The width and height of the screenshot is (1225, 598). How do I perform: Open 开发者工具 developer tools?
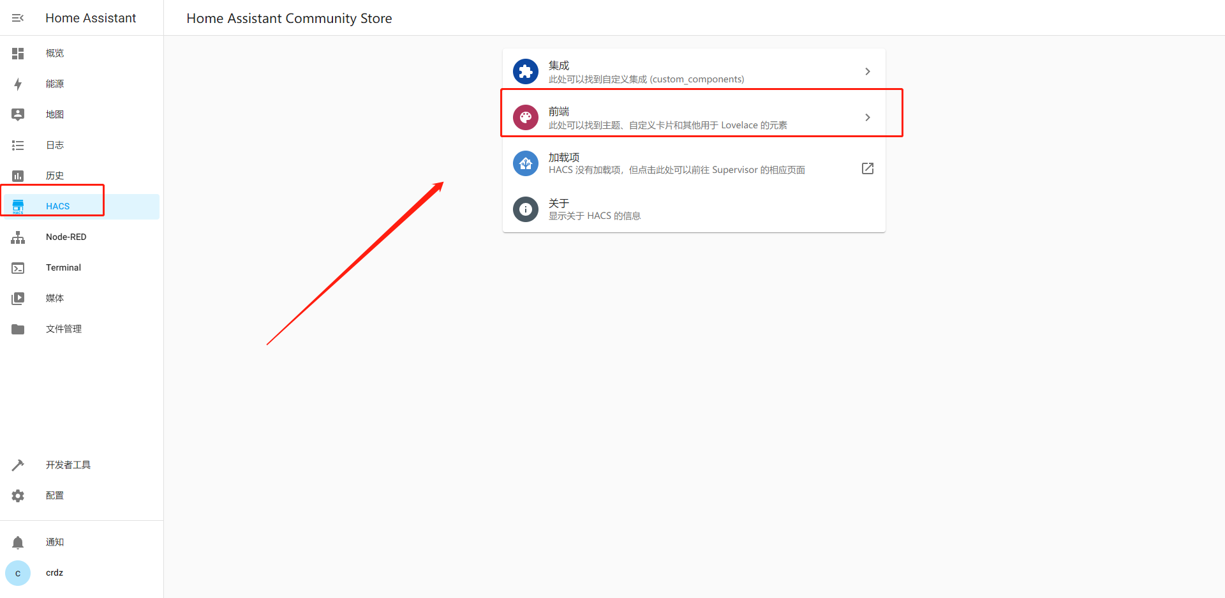[x=68, y=465]
